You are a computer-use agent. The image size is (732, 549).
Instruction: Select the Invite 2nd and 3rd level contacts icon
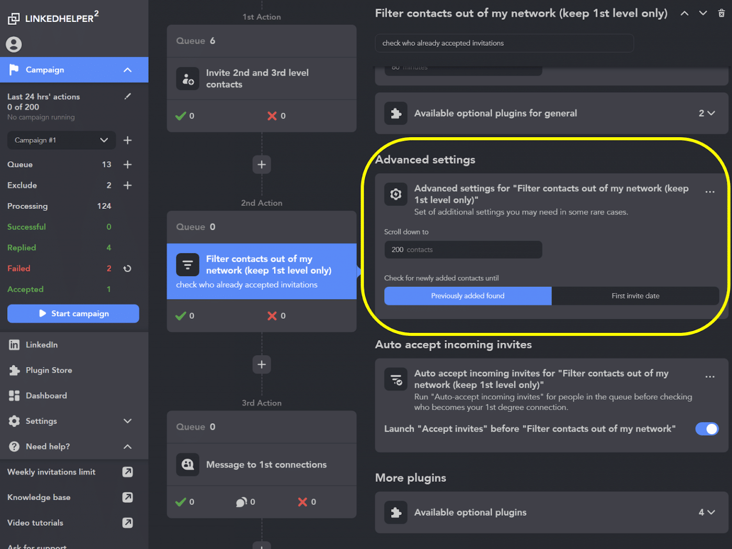188,79
